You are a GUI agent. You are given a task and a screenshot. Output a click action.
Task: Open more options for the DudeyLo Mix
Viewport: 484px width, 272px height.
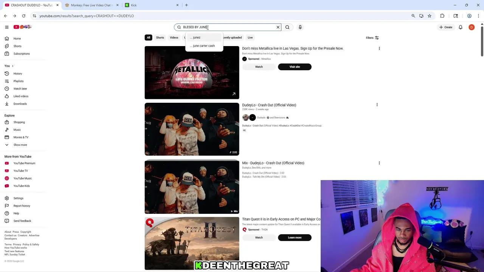(x=379, y=163)
